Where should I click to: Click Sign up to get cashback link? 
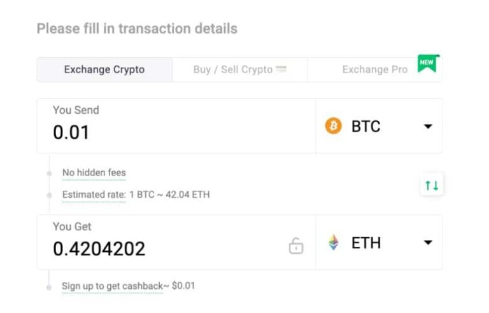[x=112, y=286]
